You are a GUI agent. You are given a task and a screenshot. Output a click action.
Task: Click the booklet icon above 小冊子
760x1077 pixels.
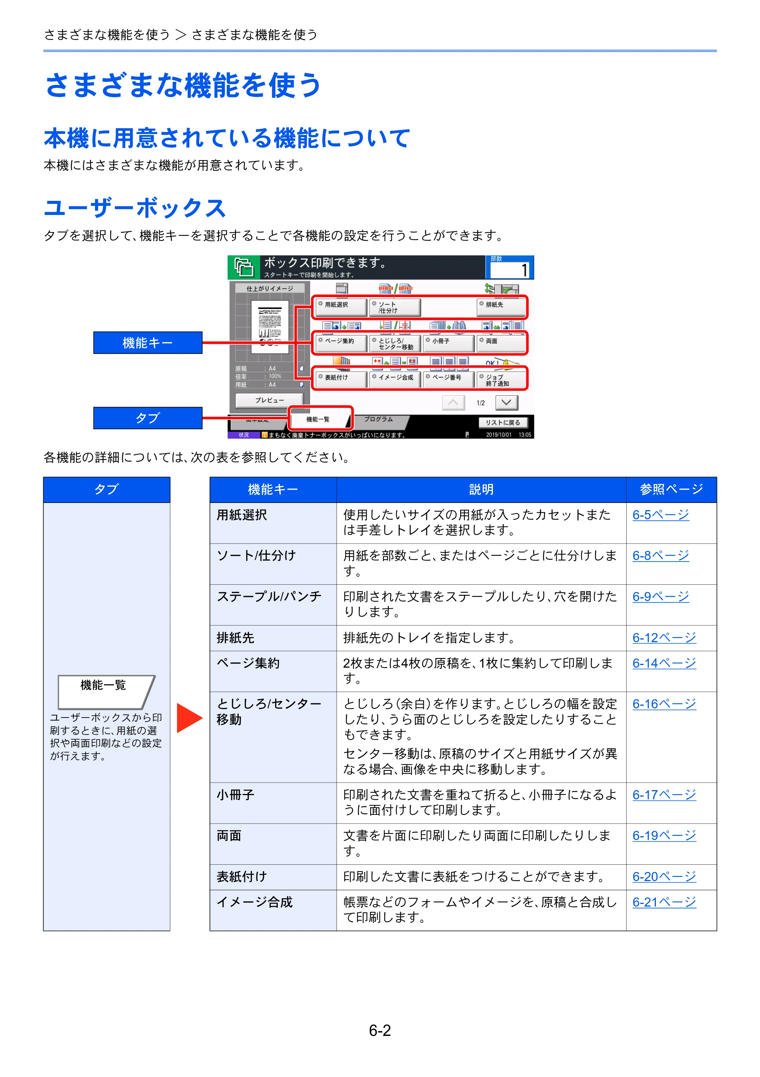pyautogui.click(x=448, y=326)
